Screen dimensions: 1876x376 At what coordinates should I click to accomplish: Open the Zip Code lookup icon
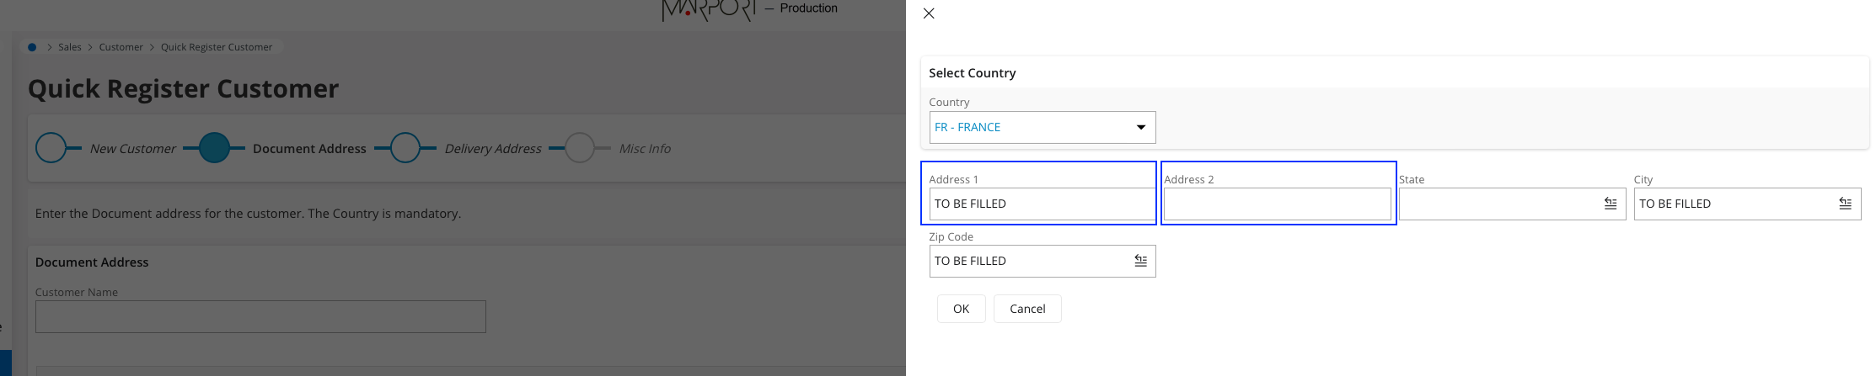[x=1140, y=261]
